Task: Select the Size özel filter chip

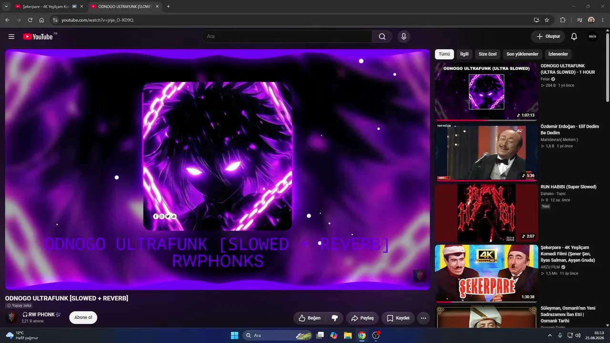Action: click(x=488, y=54)
